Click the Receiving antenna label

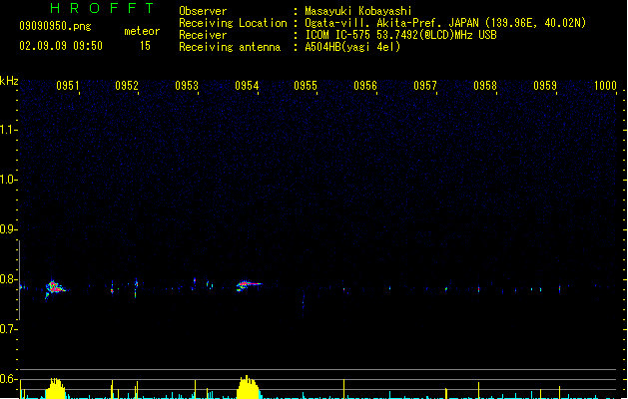coord(230,47)
